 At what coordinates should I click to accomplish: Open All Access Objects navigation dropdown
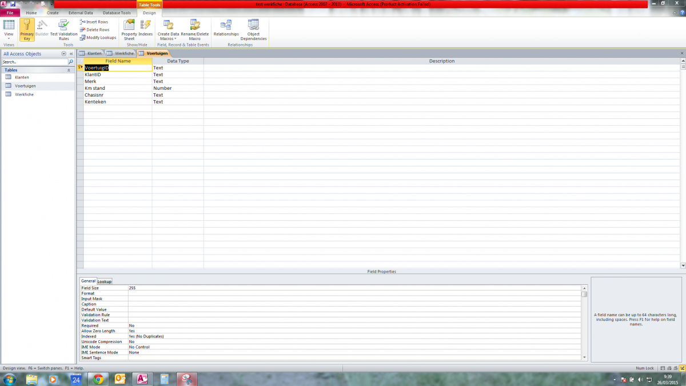[63, 54]
